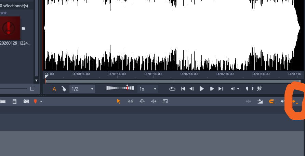Click the 00:02:00.00 mark on time ruler

click(x=189, y=74)
